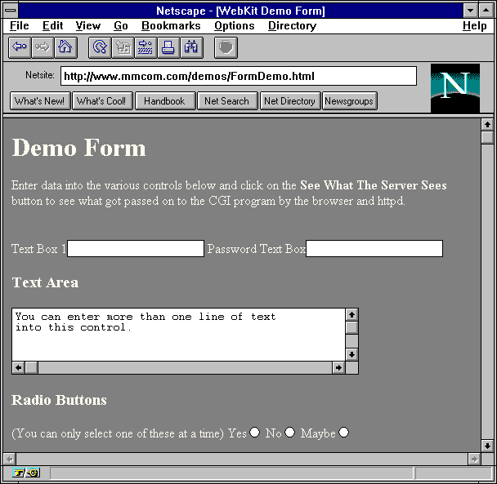Click the page's vertical scrollbar down arrow
Image resolution: width=497 pixels, height=484 pixels.
tap(487, 446)
